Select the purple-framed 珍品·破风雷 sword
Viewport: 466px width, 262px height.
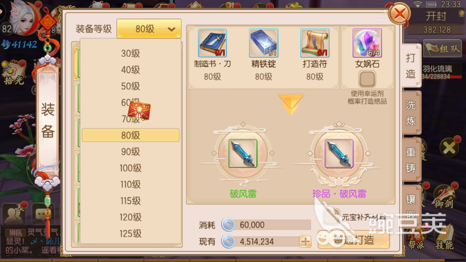coord(339,153)
